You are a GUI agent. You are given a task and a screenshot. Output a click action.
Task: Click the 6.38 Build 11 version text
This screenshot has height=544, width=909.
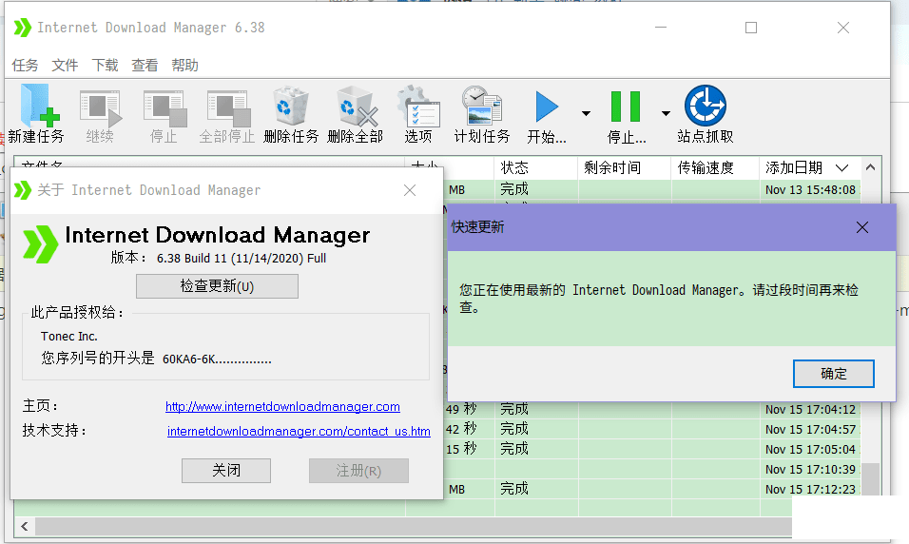coord(242,258)
